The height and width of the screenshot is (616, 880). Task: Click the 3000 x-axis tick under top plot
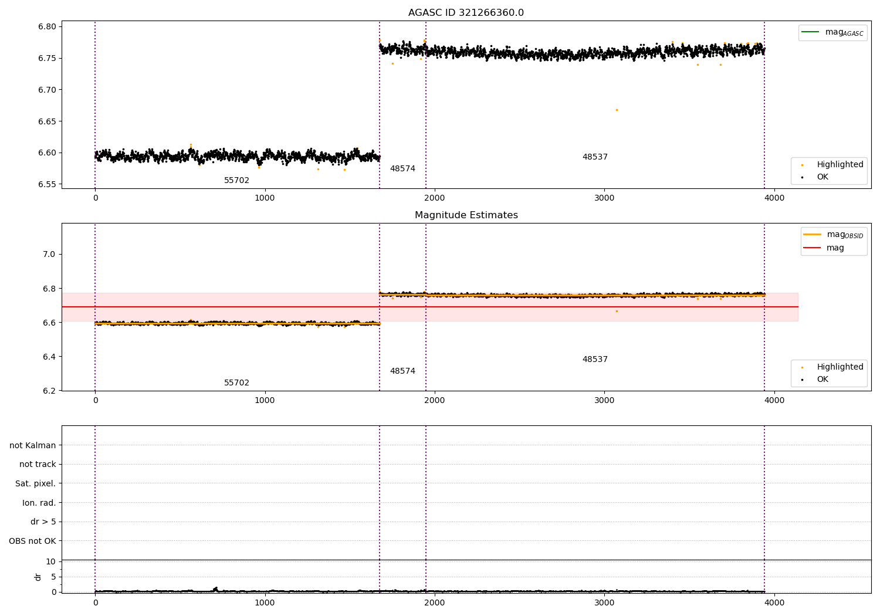click(604, 198)
